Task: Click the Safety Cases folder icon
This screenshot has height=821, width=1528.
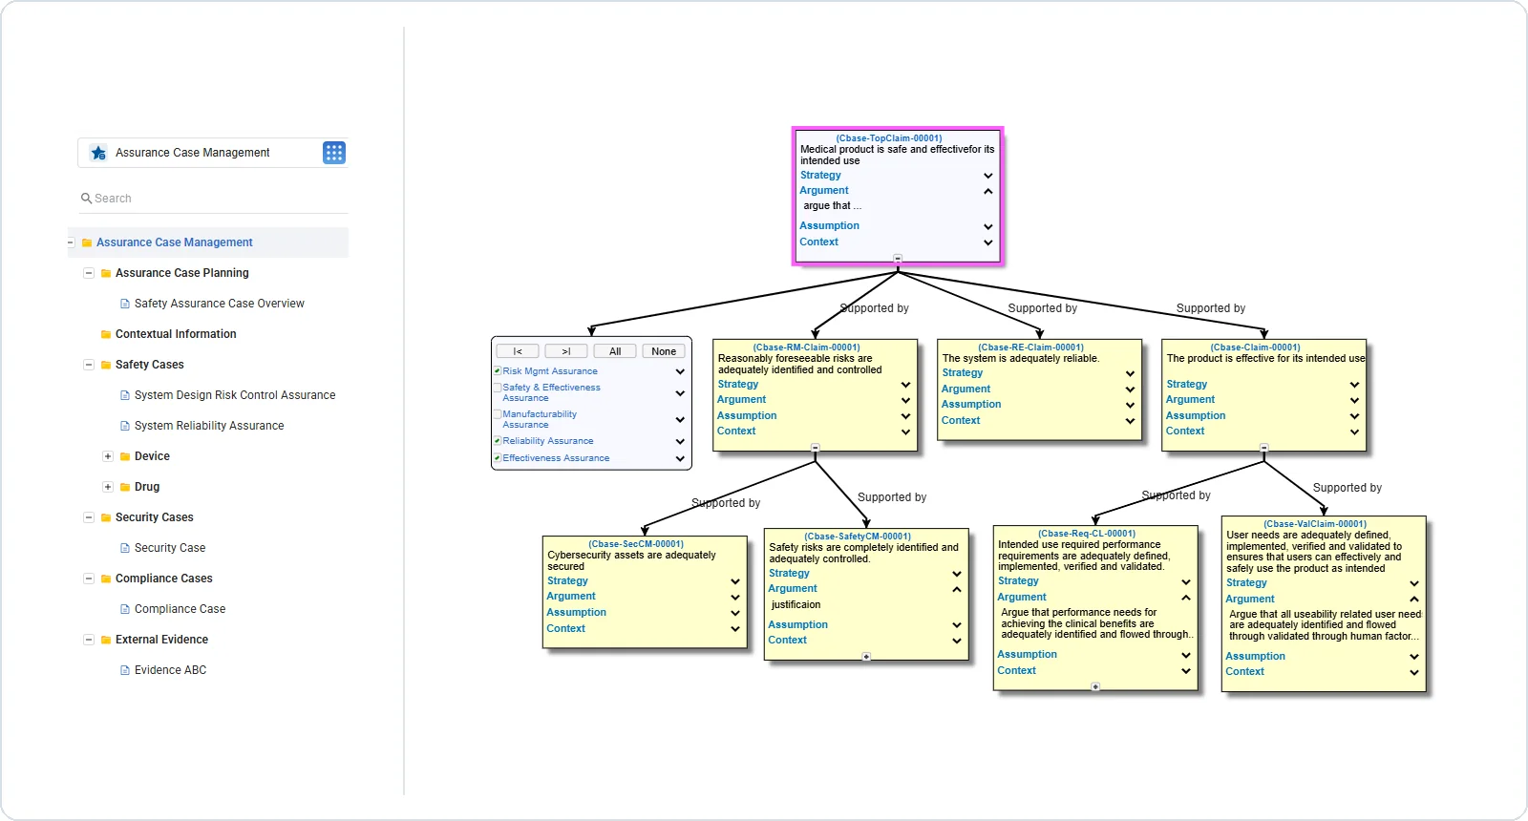Action: [x=106, y=365]
